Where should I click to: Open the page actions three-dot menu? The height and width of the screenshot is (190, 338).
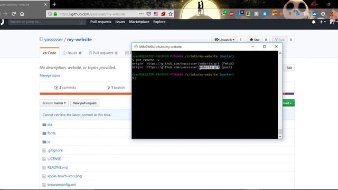(x=141, y=14)
